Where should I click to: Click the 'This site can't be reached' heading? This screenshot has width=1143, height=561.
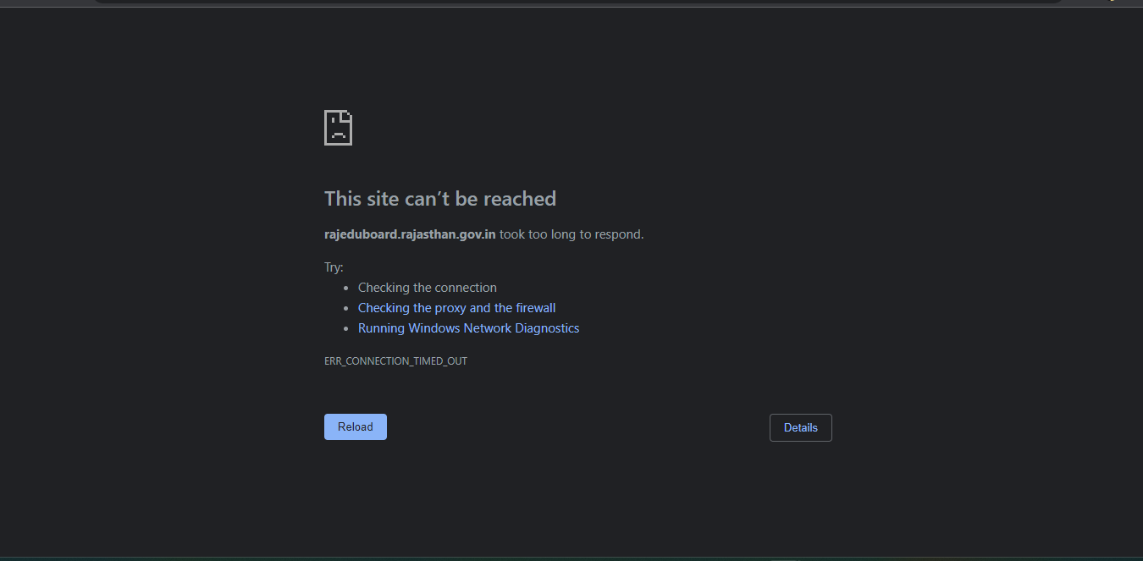(x=439, y=199)
